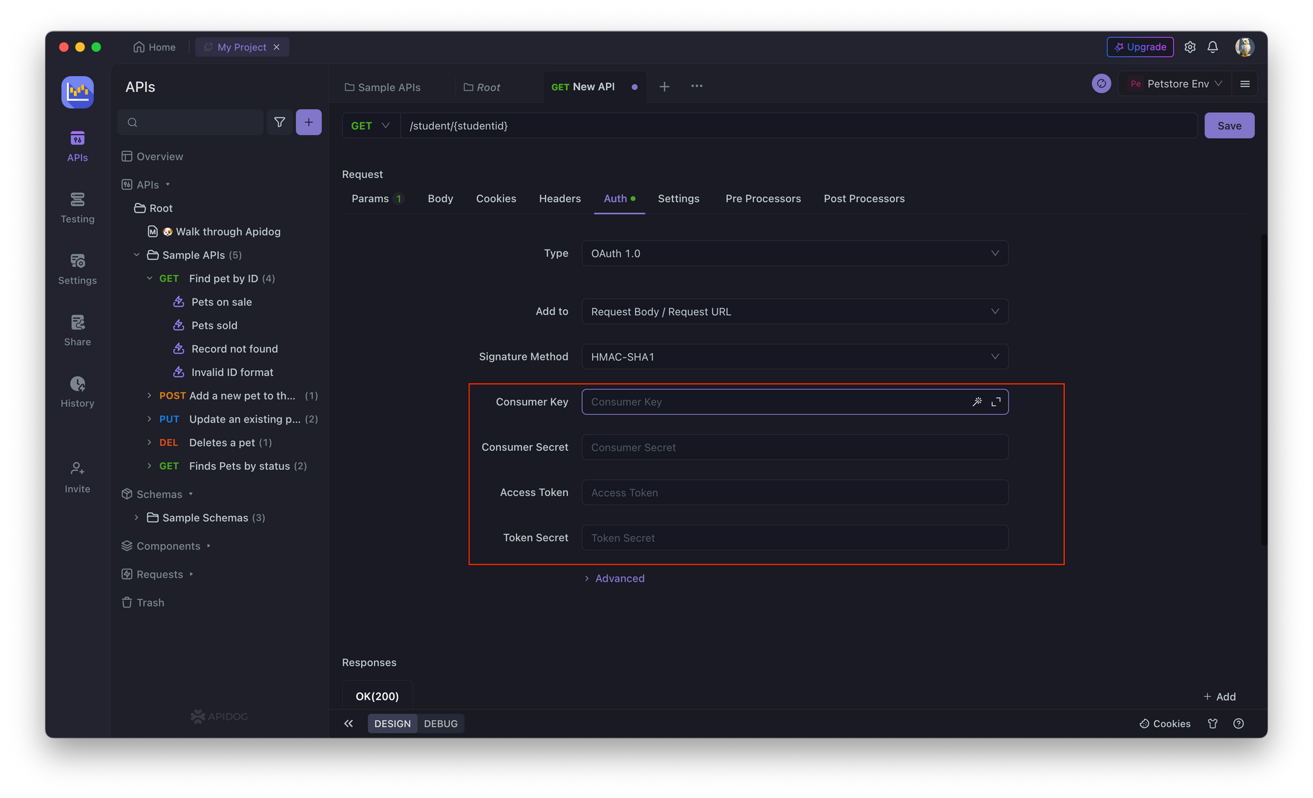Open the Settings section in sidebar
Image resolution: width=1313 pixels, height=798 pixels.
[77, 269]
